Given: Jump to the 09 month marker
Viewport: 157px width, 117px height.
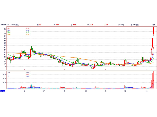Looking at the screenshot, I should 86,91.
